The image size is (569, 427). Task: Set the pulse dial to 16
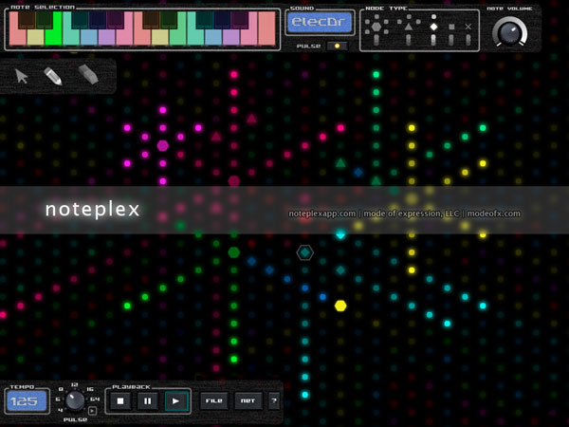[90, 389]
